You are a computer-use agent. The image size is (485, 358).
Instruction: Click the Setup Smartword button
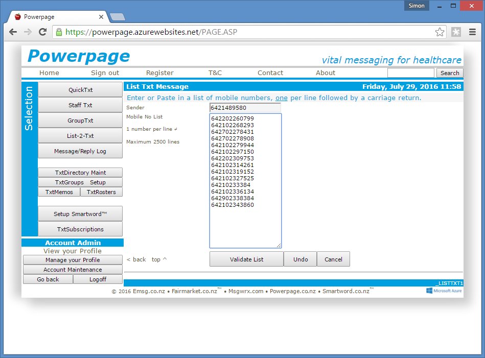(x=80, y=214)
